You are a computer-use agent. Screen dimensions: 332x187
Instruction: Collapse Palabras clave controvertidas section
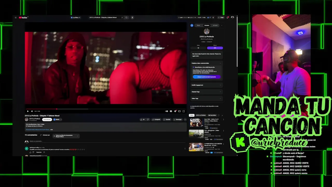pos(220,63)
